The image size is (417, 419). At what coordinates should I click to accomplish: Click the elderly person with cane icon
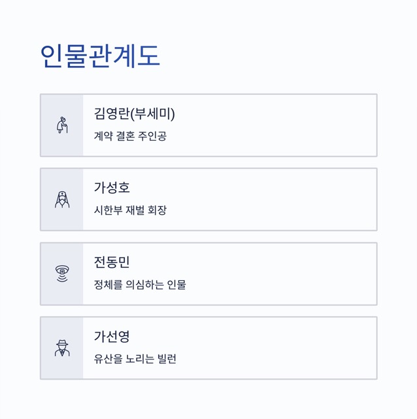pos(62,125)
